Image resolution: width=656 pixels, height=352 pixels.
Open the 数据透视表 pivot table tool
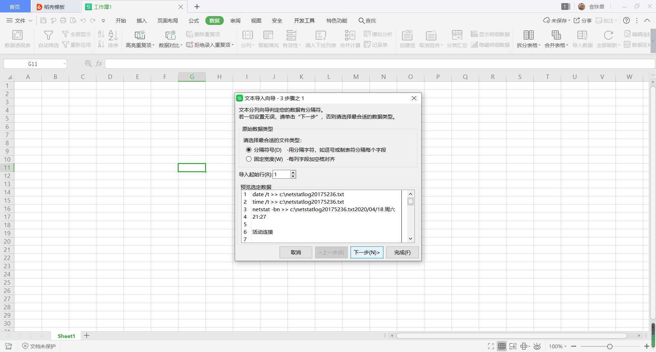(x=17, y=39)
